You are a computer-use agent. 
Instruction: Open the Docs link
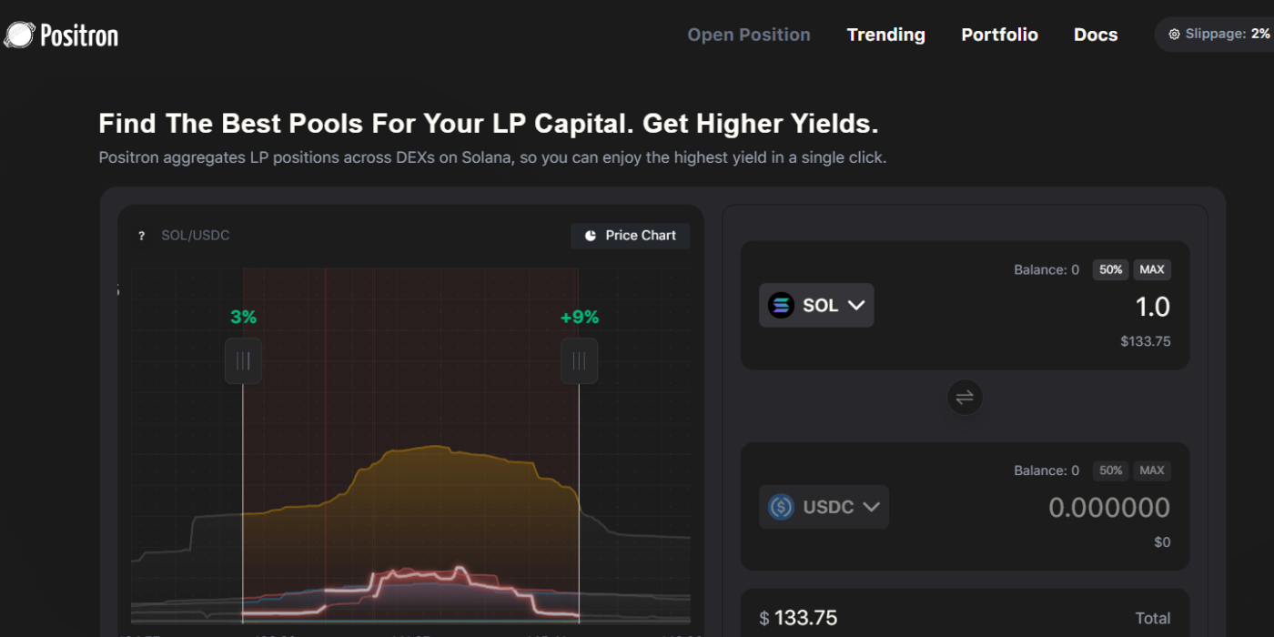[1096, 35]
